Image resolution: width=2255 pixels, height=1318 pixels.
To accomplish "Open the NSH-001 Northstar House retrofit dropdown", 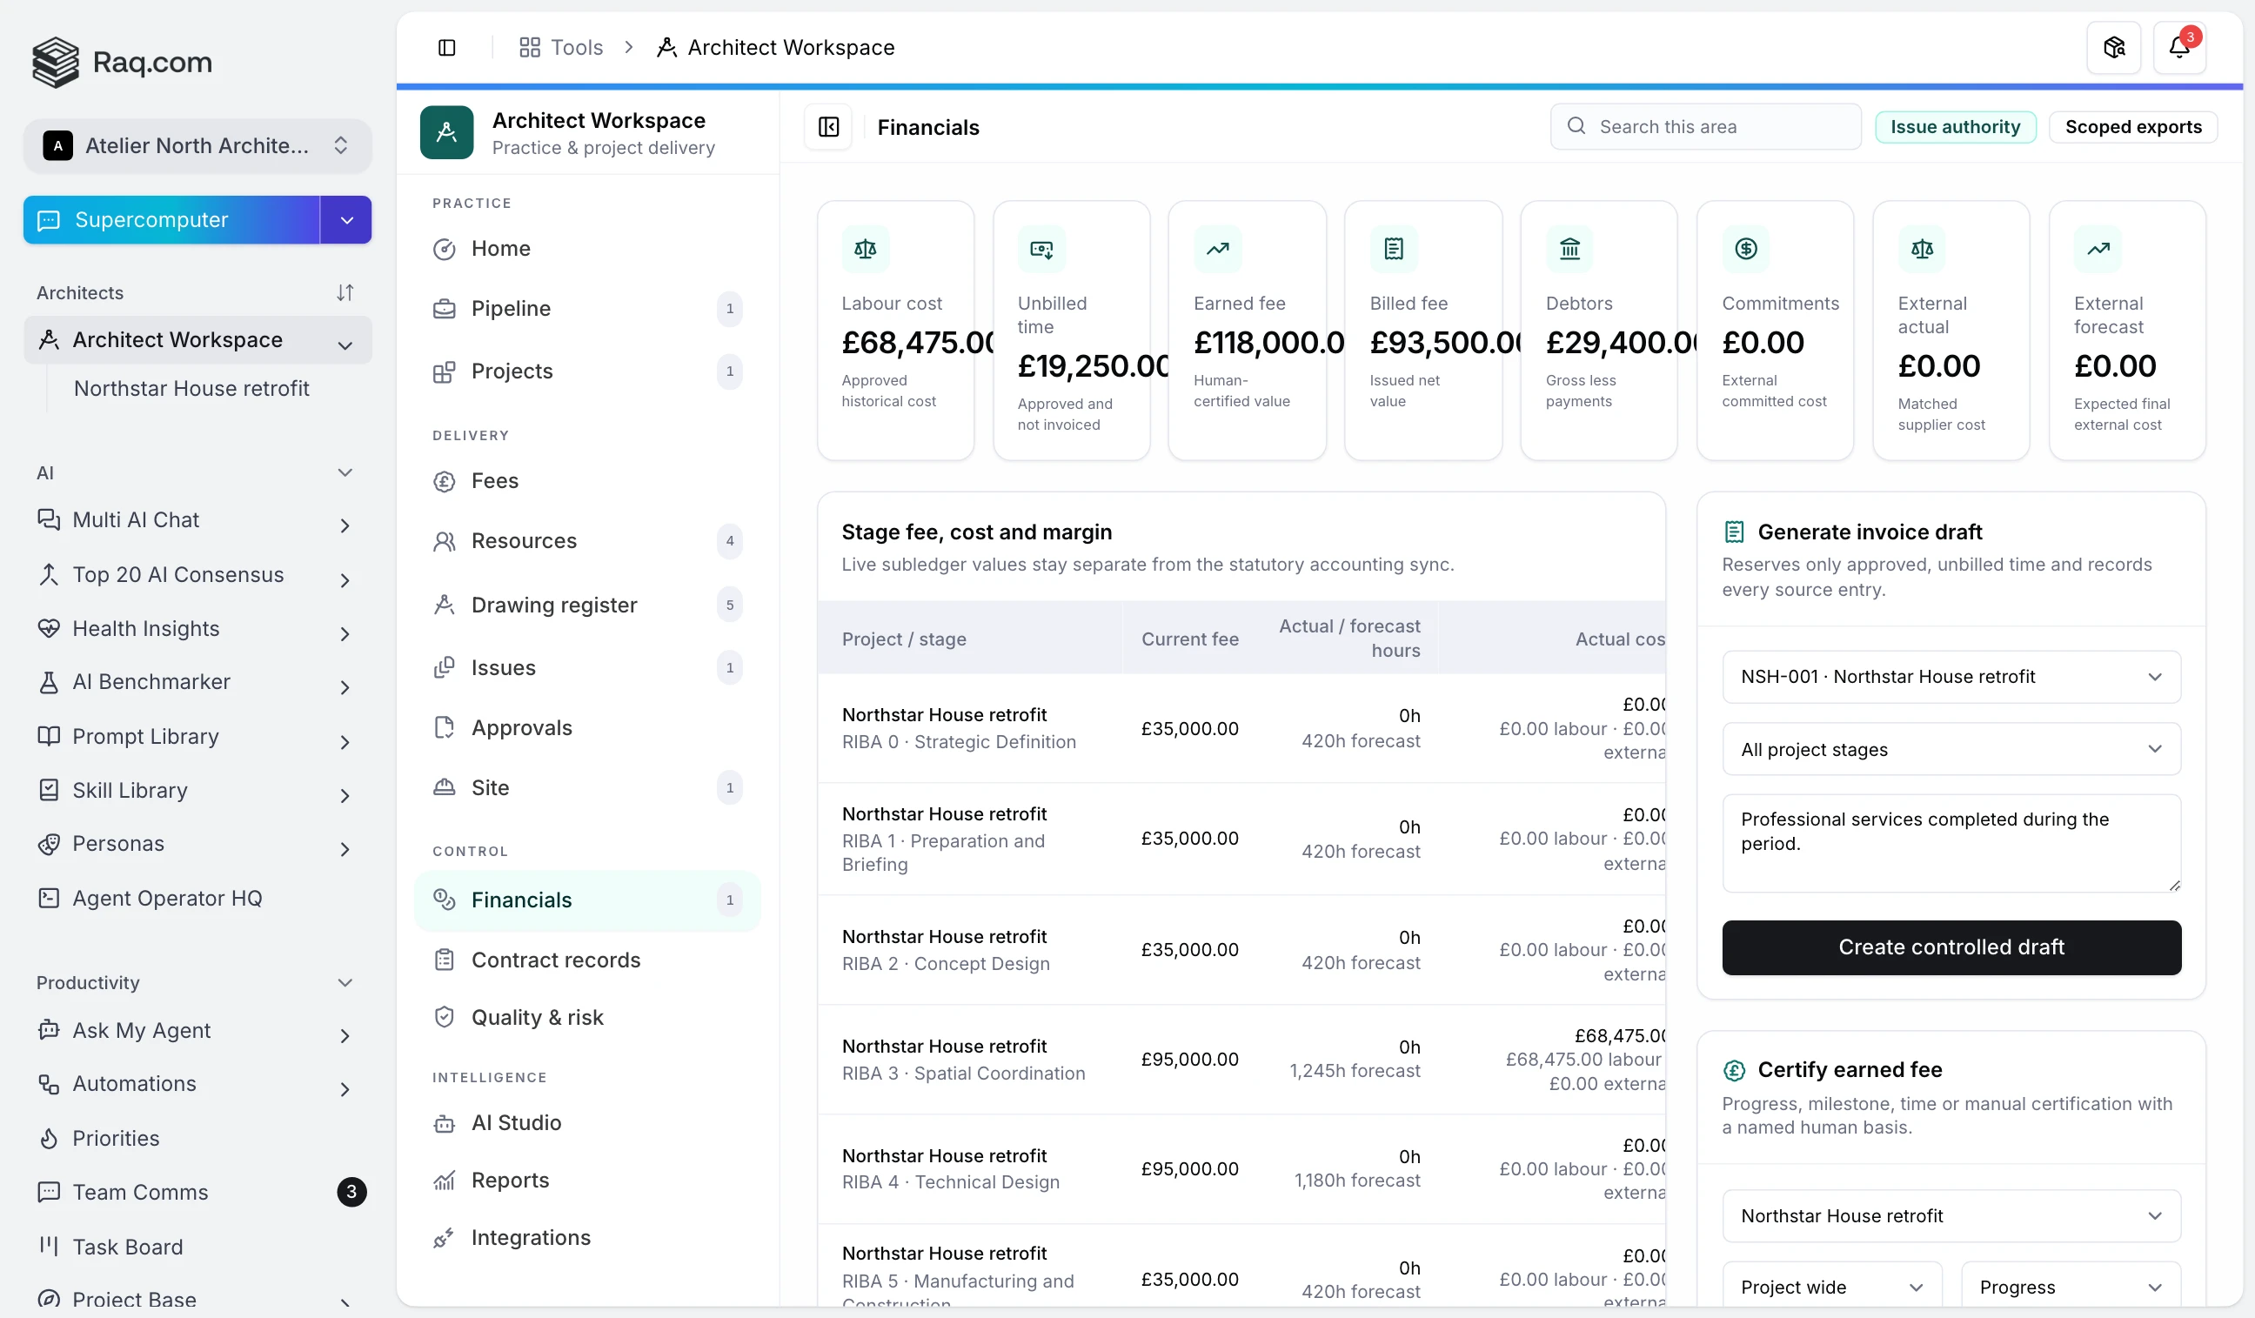I will [x=1951, y=678].
